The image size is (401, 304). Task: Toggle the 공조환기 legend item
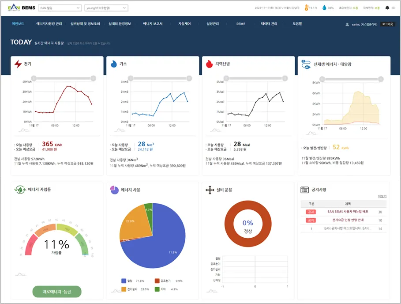point(169,281)
